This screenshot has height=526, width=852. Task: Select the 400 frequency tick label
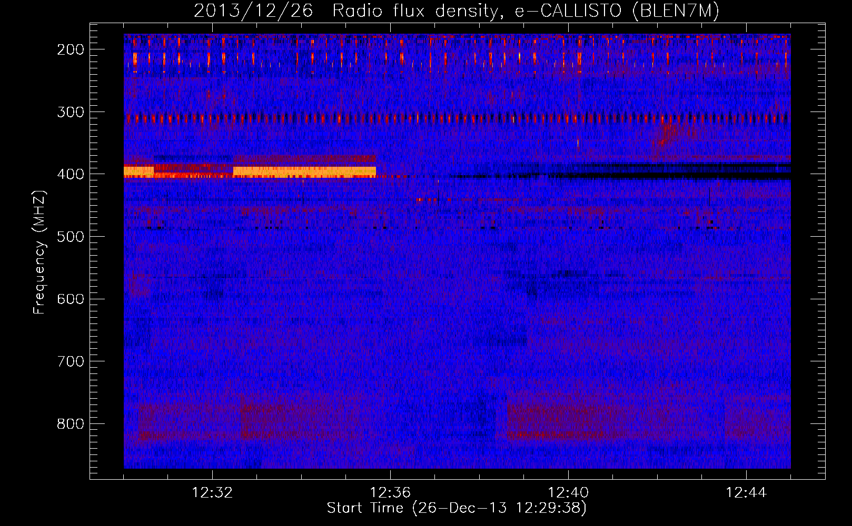[x=71, y=174]
